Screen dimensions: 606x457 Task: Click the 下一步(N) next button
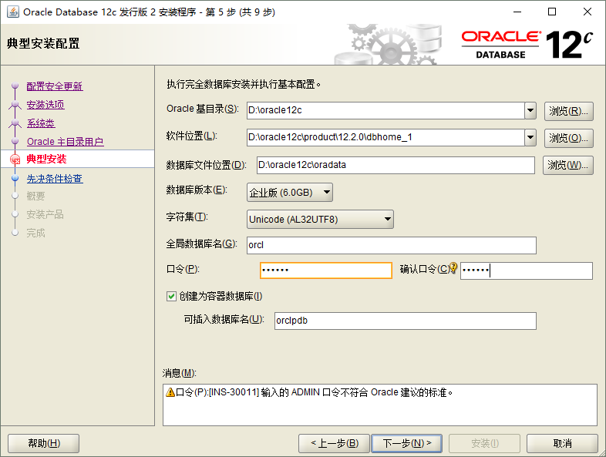pyautogui.click(x=406, y=443)
